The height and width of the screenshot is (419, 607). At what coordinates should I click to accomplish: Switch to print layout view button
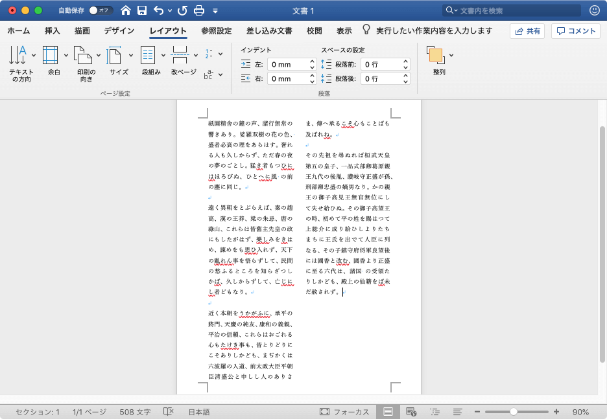tap(388, 412)
